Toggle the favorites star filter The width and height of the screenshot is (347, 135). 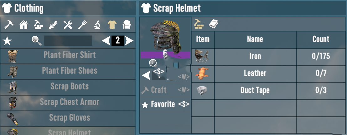(7, 41)
